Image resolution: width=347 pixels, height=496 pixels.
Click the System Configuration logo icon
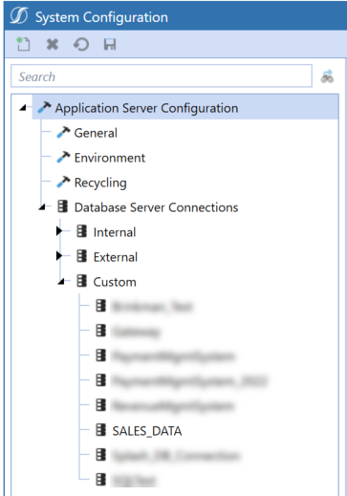coord(19,15)
